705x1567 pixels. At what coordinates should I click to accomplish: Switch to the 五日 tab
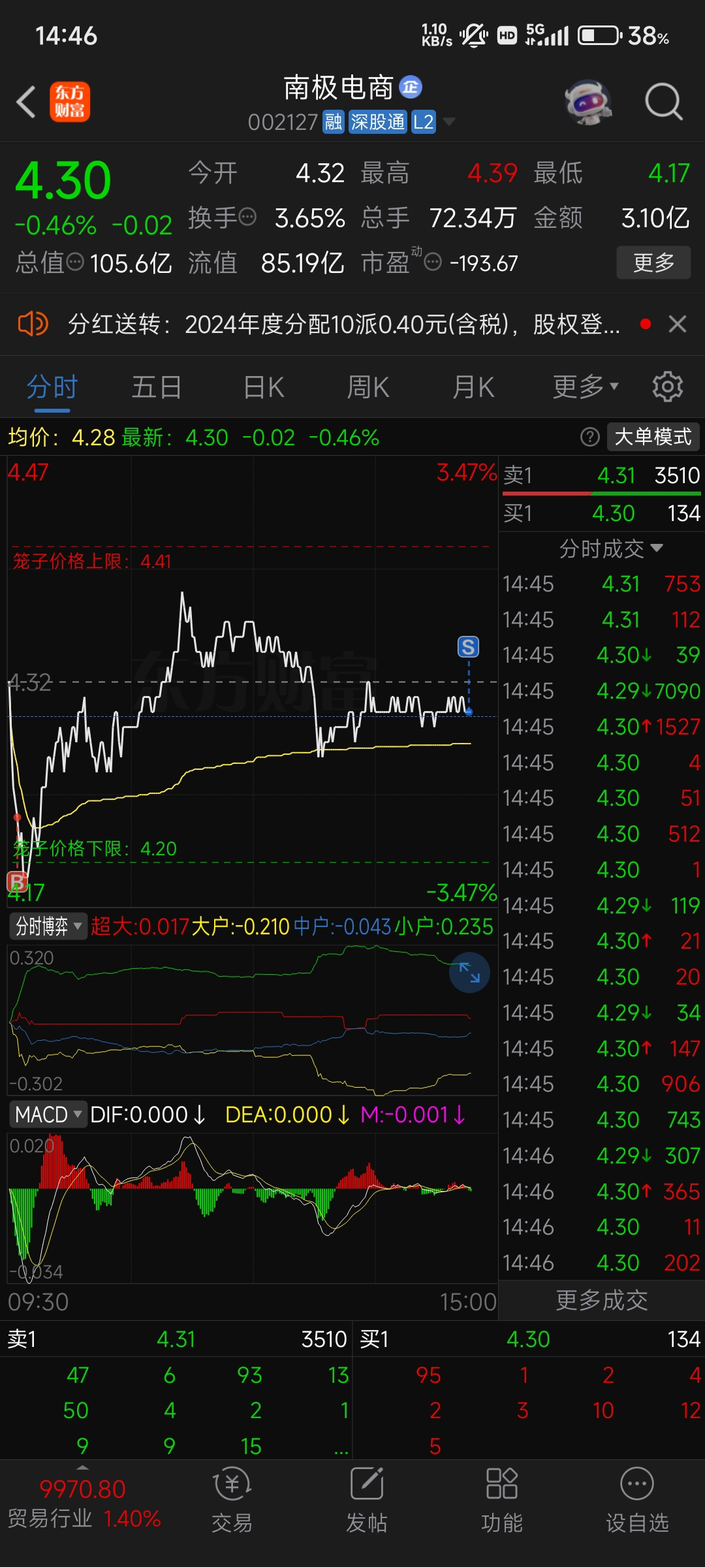157,388
